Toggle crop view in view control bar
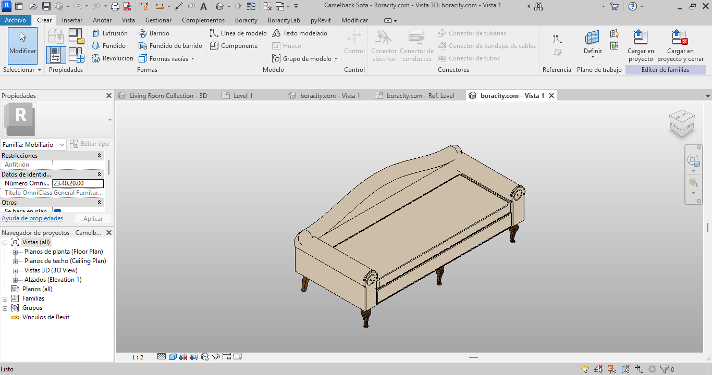The width and height of the screenshot is (712, 375). click(x=183, y=357)
